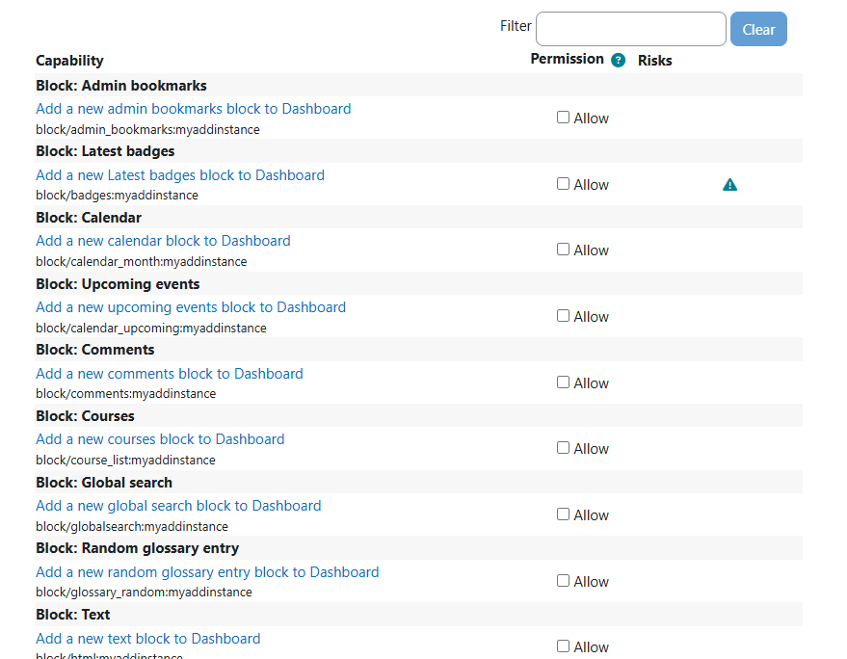Open 'Add a new admin bookmarks block' link
Screen dimensions: 847x659
(193, 109)
